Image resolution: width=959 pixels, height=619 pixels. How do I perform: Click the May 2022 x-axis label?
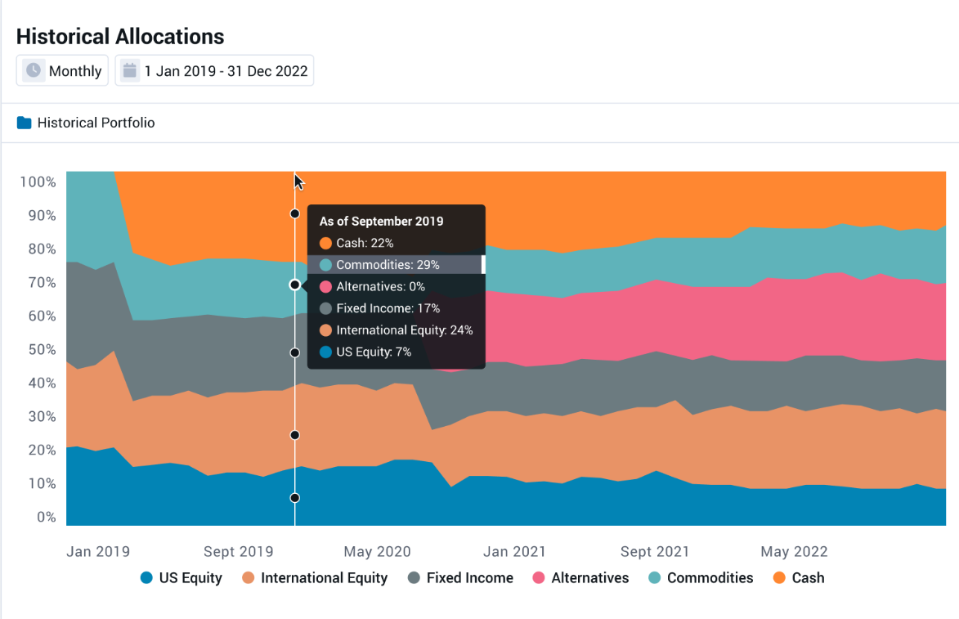(x=794, y=552)
